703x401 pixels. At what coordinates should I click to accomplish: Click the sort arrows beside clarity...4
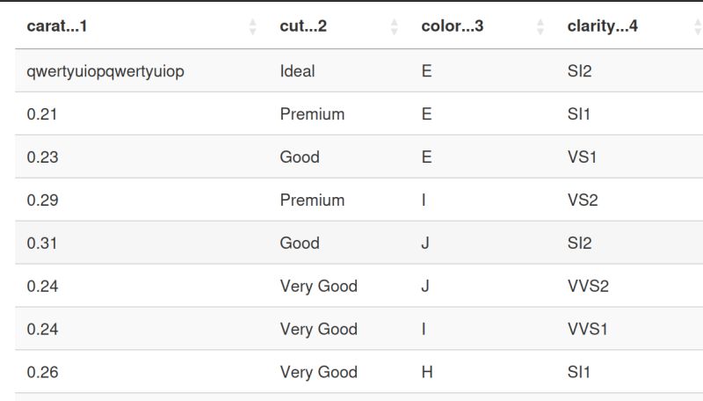698,27
